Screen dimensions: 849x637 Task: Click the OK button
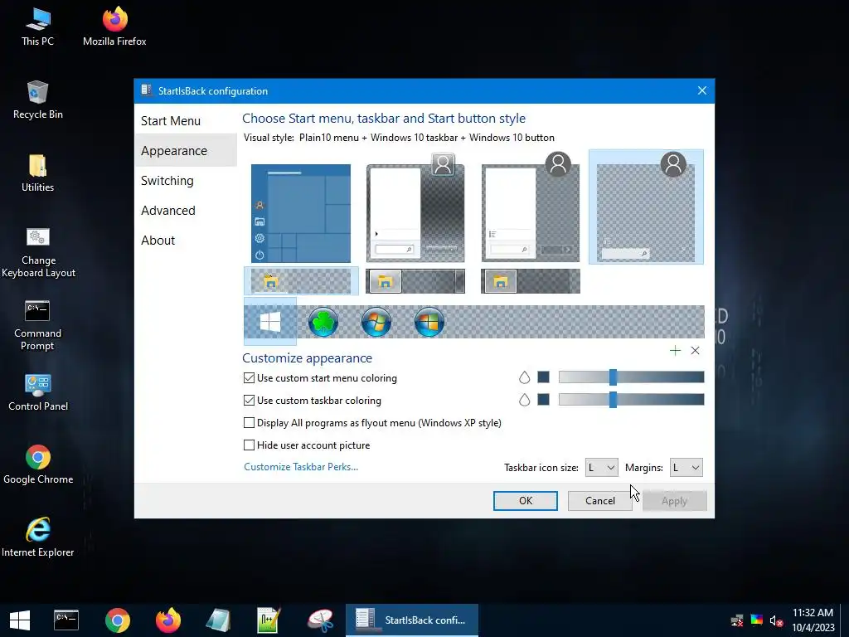click(525, 500)
